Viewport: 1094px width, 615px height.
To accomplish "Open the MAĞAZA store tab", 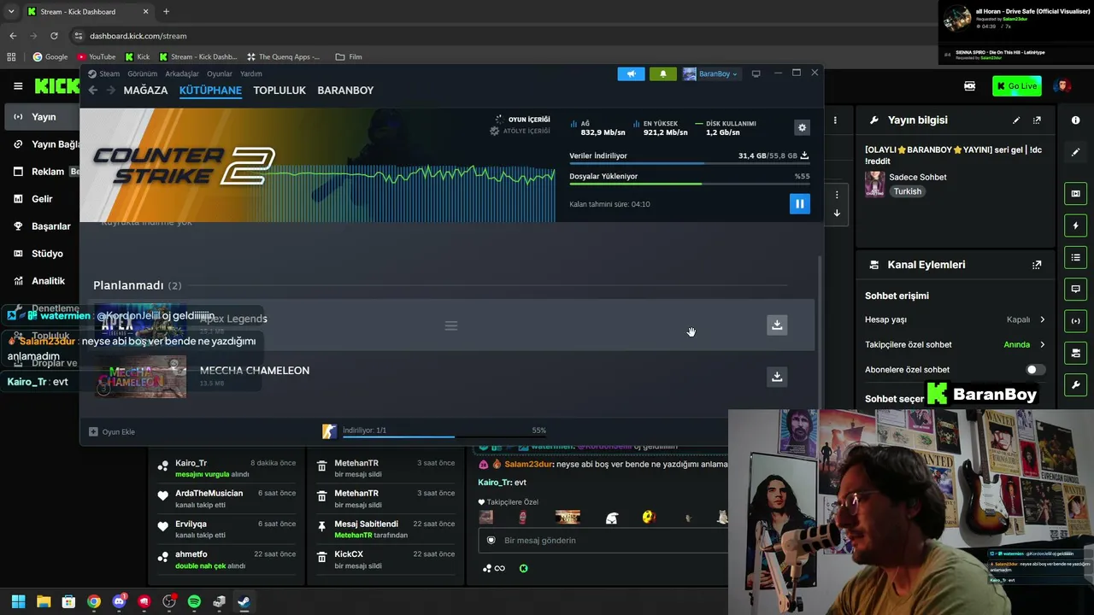I will click(x=145, y=91).
